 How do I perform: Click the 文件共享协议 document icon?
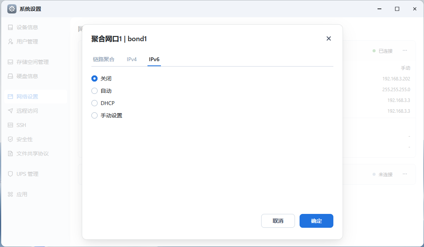point(10,154)
